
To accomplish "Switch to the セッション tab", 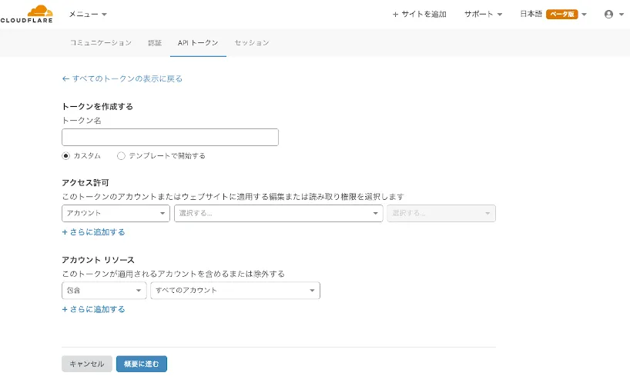I will click(x=252, y=42).
